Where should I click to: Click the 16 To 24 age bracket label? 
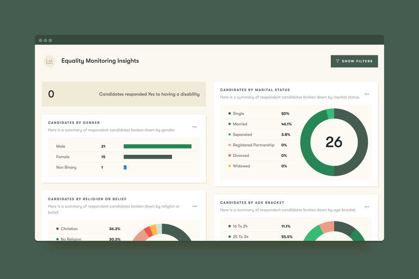click(240, 226)
